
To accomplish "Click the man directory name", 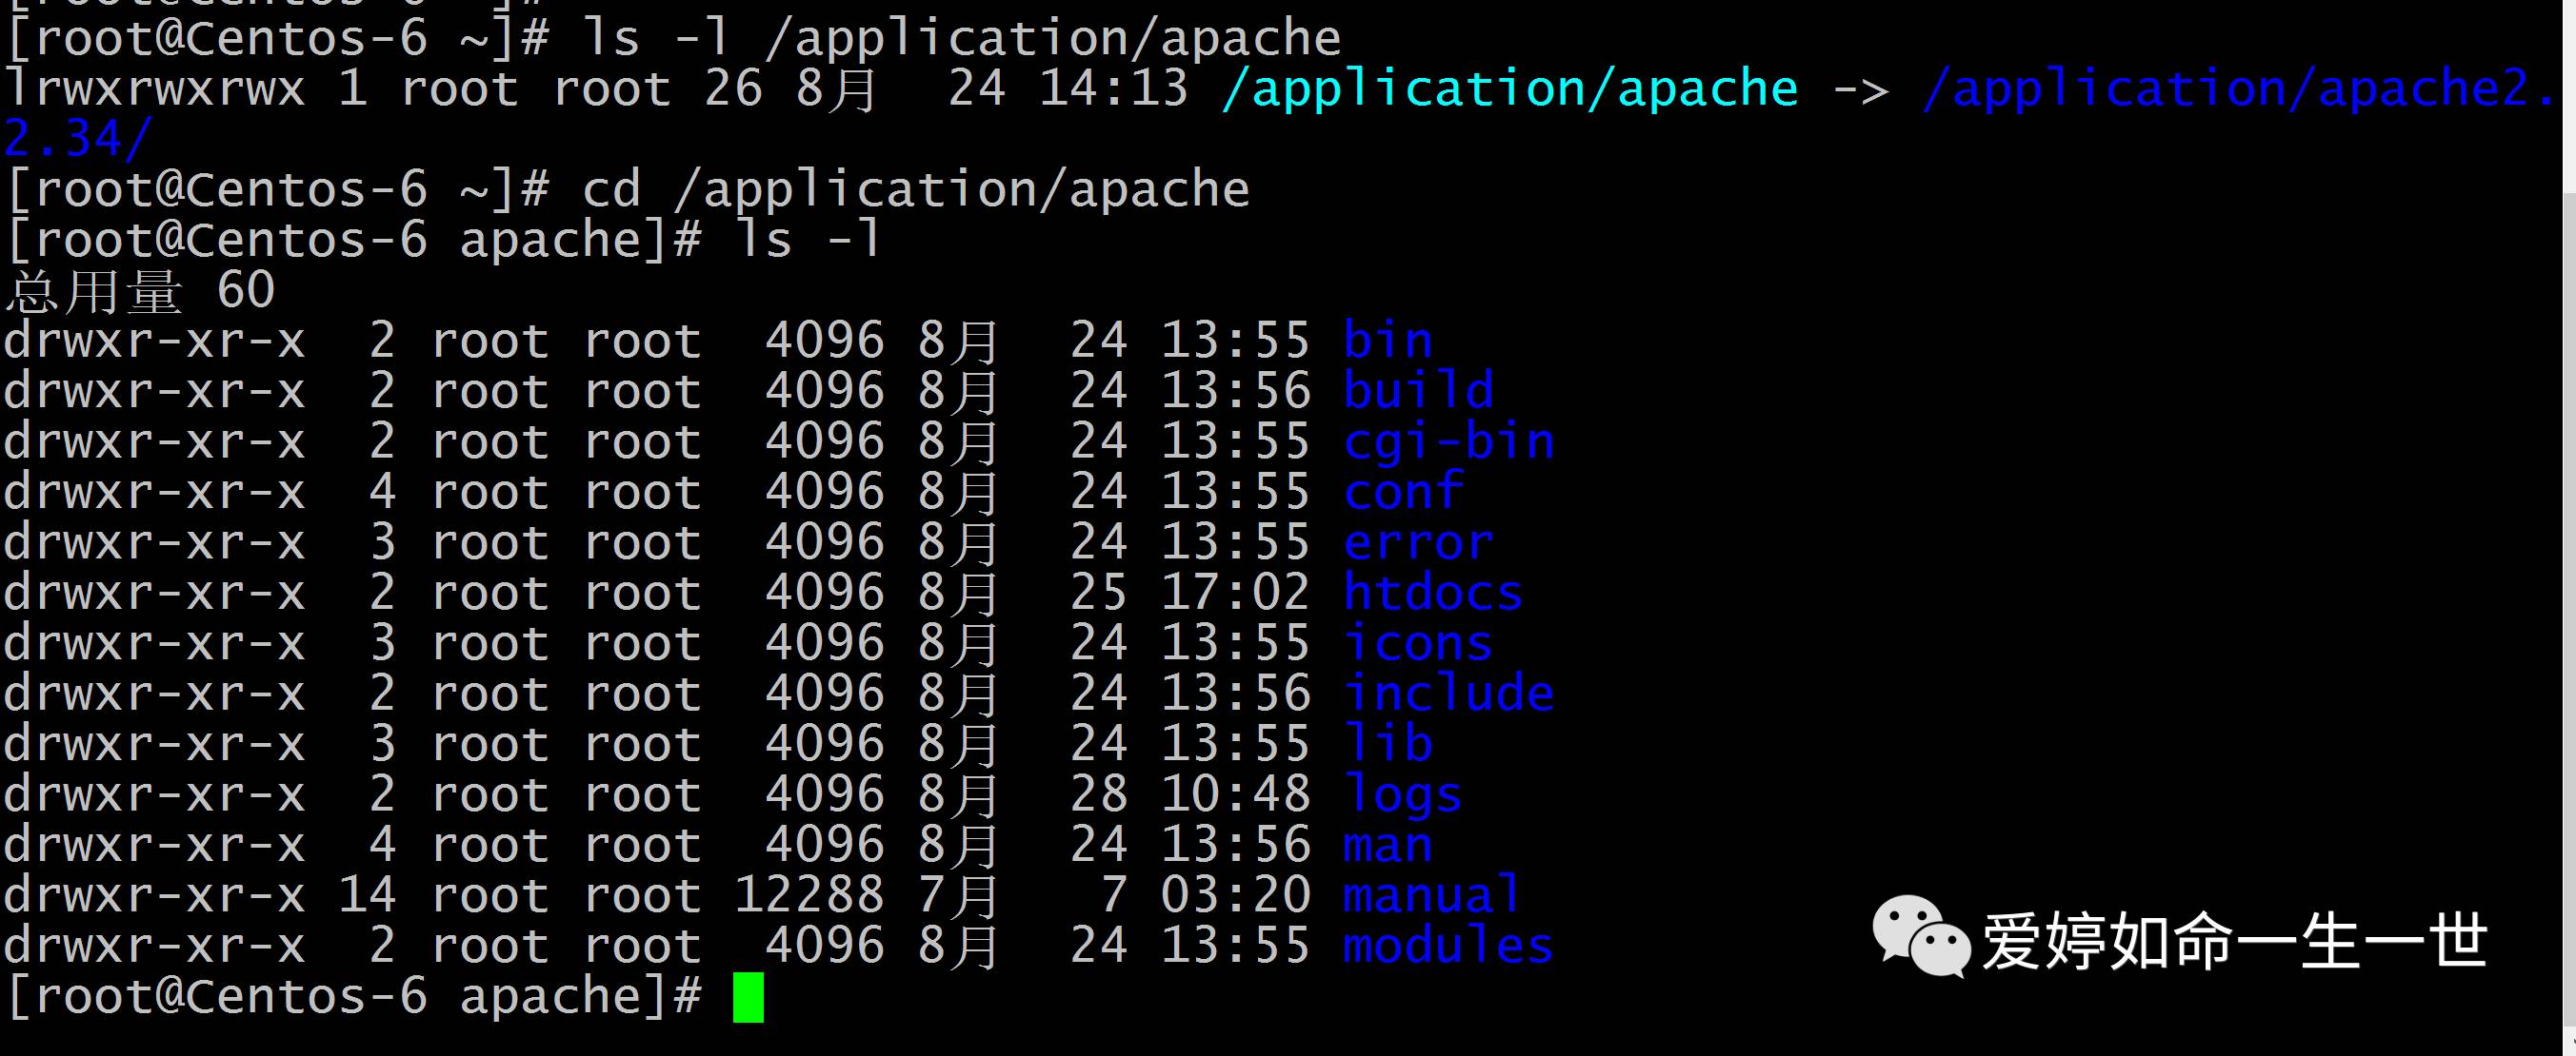I will (x=1387, y=845).
